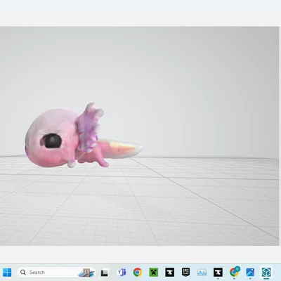281x281 pixels.
Task: Open the faded chart app icon in the taskbar
Action: [x=202, y=273]
